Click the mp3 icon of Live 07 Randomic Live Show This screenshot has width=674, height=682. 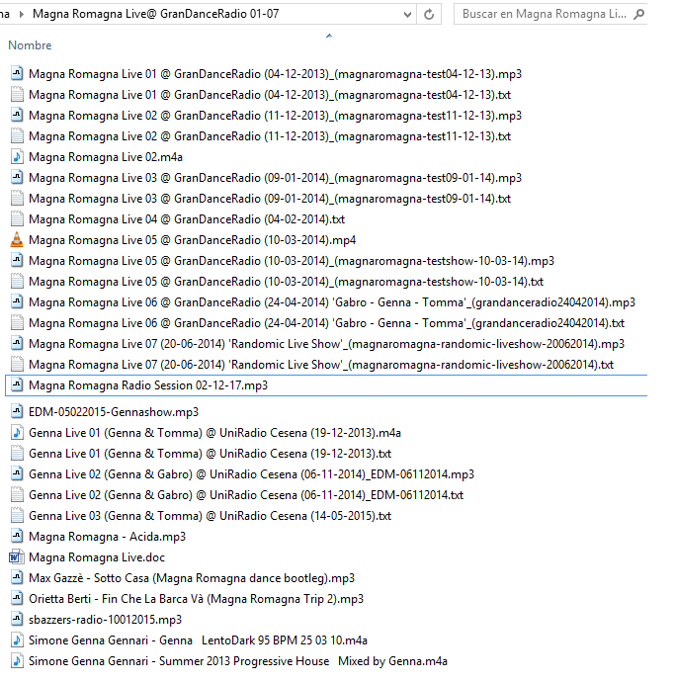click(x=17, y=344)
